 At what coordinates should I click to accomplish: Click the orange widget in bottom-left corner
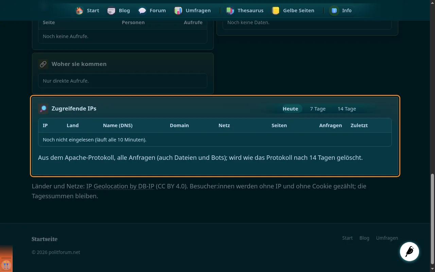pos(6,258)
